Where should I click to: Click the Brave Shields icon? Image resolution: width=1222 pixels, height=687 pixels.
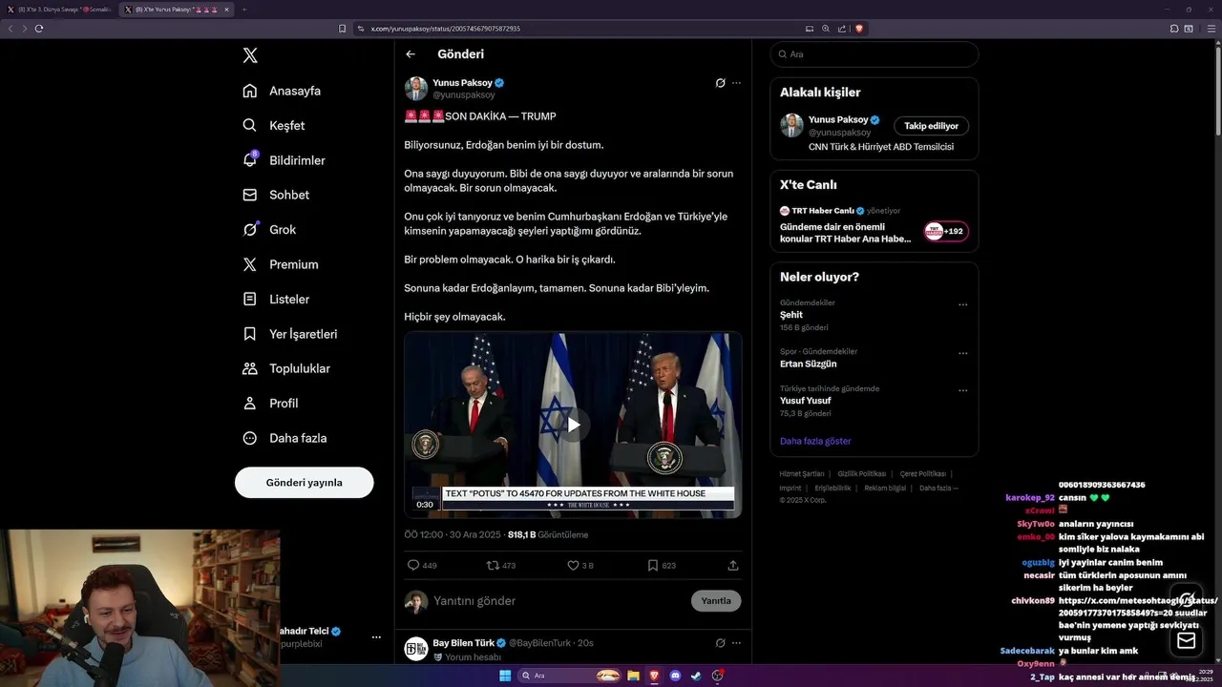[859, 29]
